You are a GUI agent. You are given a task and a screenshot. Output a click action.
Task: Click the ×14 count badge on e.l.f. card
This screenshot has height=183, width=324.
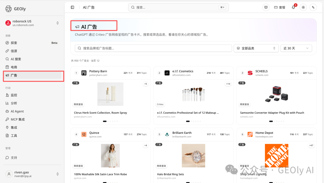[228, 84]
